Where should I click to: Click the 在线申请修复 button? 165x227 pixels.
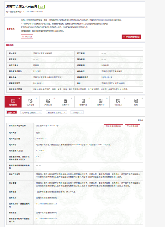coord(133,127)
